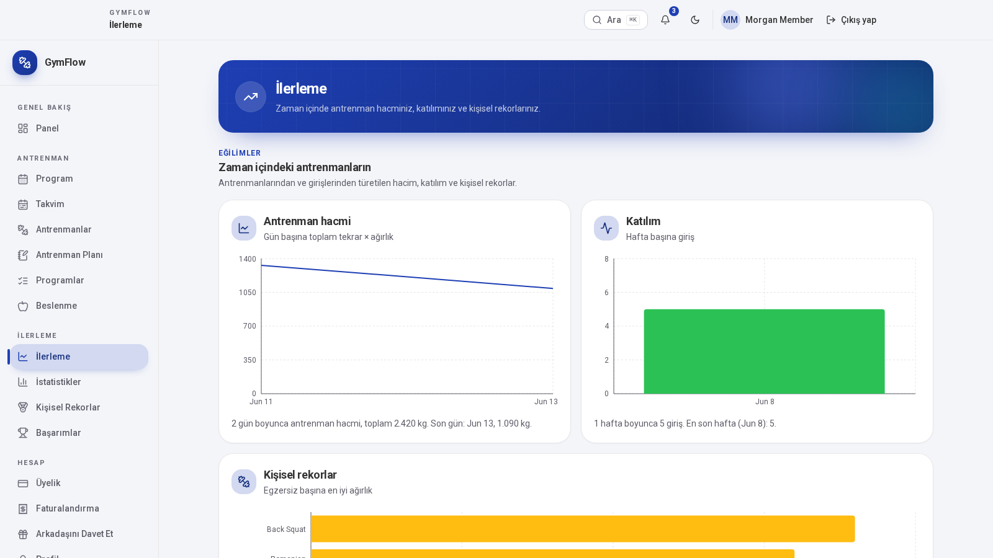Click the Jun 11 axis label
This screenshot has height=558, width=993.
point(261,402)
